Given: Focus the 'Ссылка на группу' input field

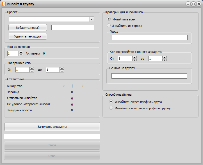Looking at the screenshot, I should [149, 76].
